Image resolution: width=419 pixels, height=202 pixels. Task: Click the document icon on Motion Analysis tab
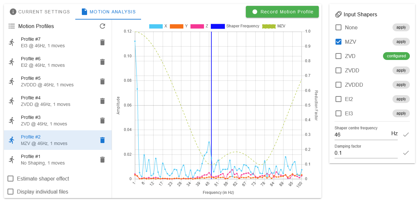(84, 12)
